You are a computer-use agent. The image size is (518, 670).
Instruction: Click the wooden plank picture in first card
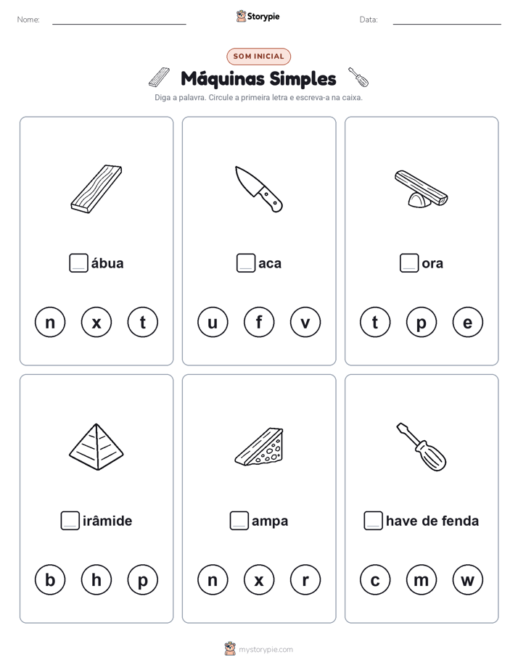click(x=96, y=189)
